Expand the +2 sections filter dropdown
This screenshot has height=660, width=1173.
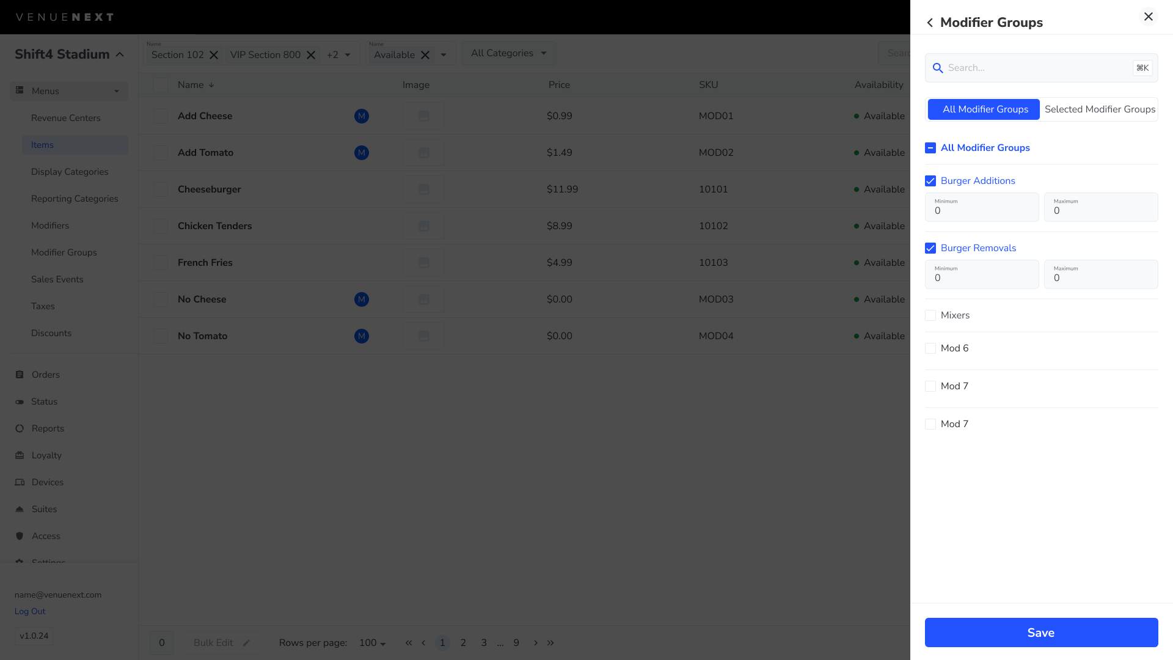(x=340, y=54)
